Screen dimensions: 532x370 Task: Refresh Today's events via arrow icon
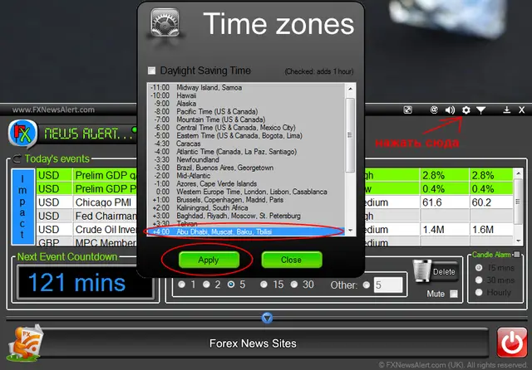[17, 158]
